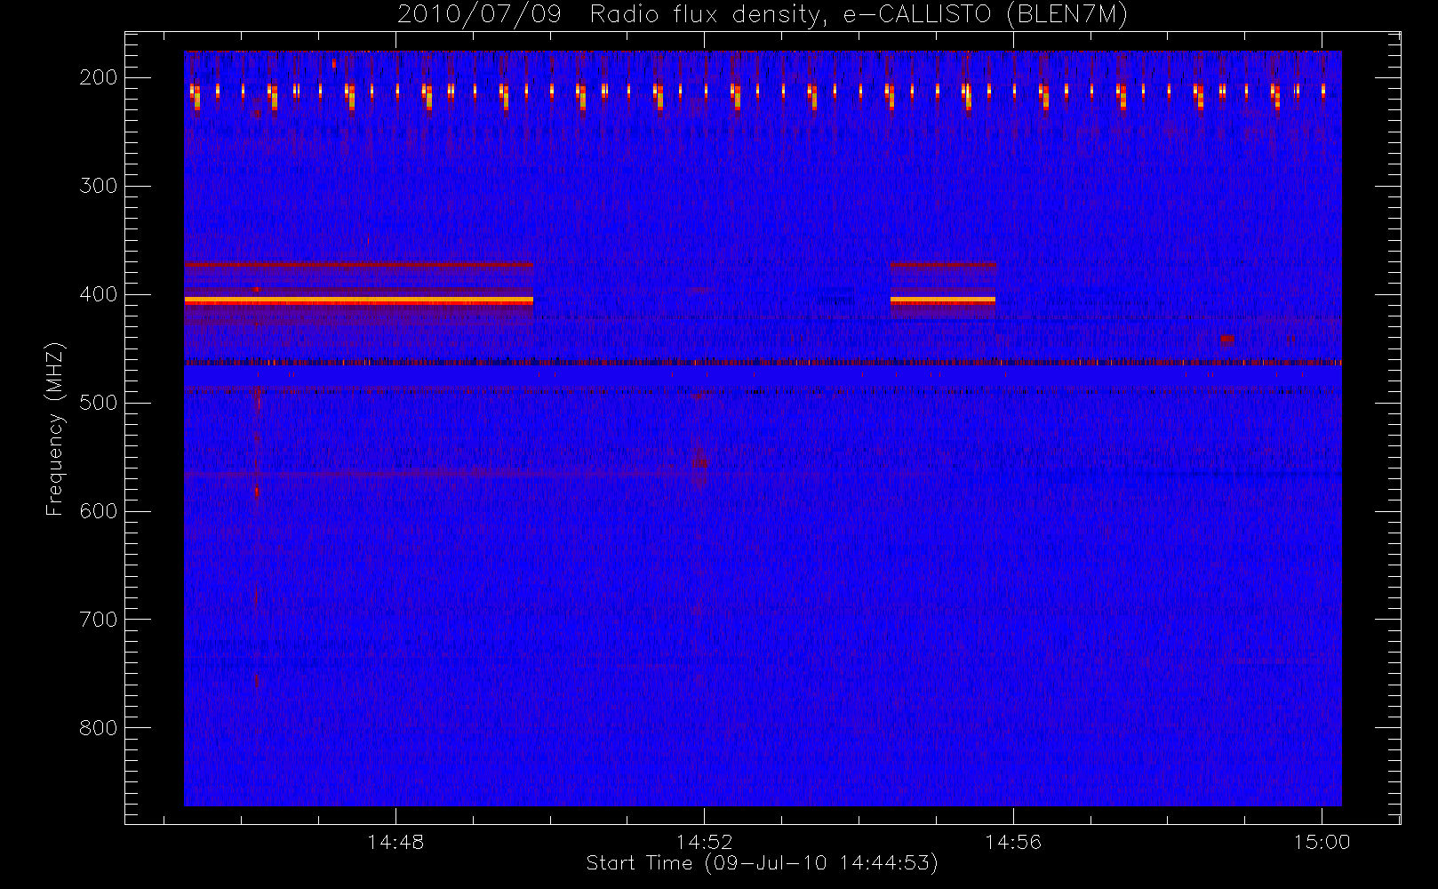Click the 400 frequency tick label
The width and height of the screenshot is (1438, 889).
[99, 294]
